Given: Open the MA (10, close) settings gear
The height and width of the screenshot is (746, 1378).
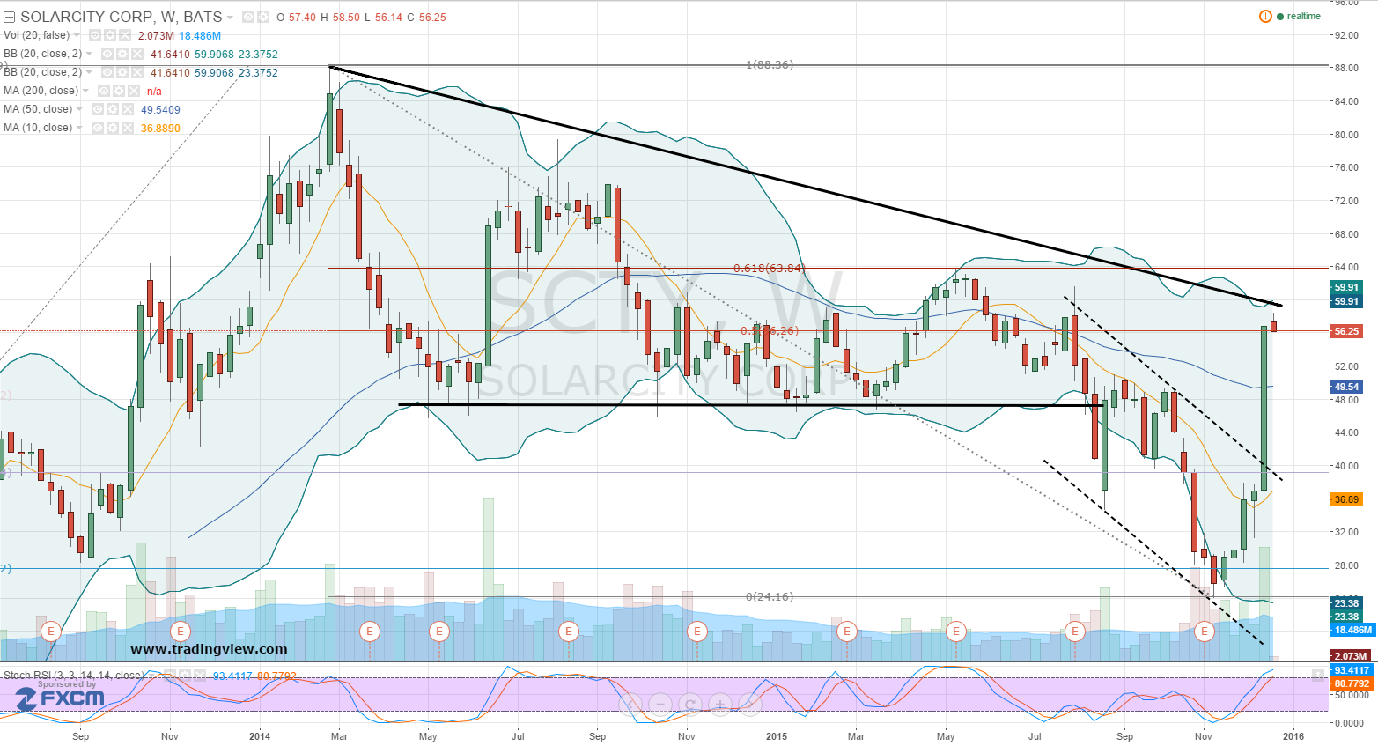Looking at the screenshot, I should coord(113,128).
